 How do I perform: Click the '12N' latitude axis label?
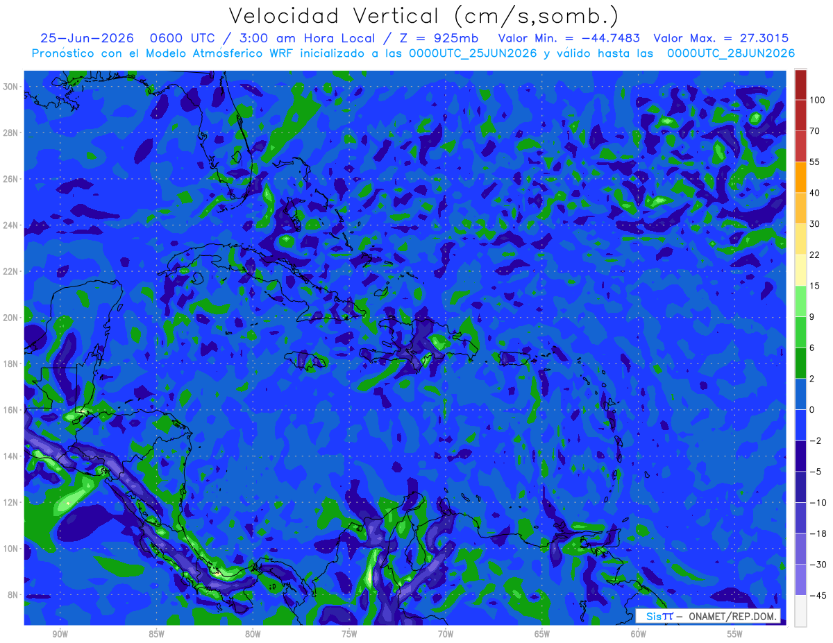11,502
